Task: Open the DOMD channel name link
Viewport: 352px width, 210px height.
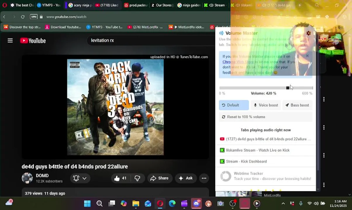Action: [42, 176]
